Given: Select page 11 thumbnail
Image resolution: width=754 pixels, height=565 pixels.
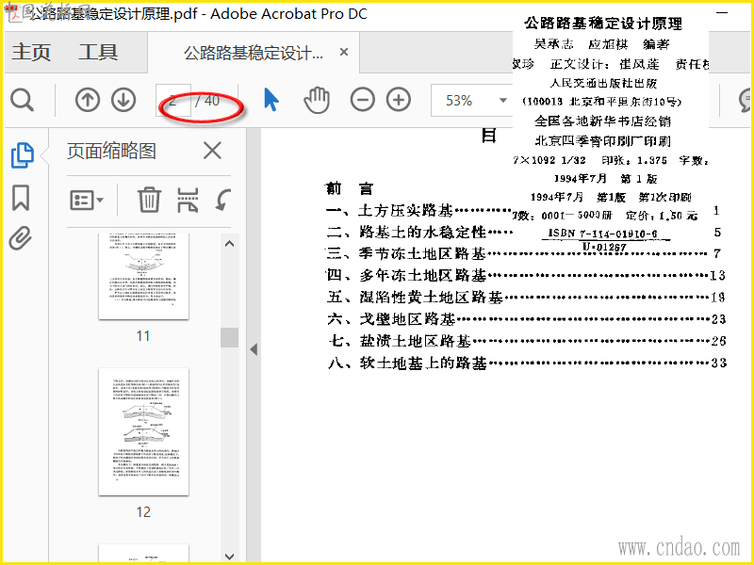Looking at the screenshot, I should pos(143,276).
